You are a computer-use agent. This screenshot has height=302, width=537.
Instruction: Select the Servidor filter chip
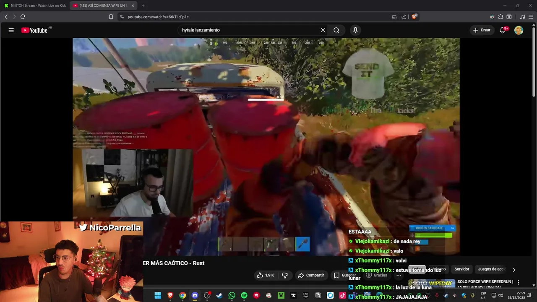462,269
